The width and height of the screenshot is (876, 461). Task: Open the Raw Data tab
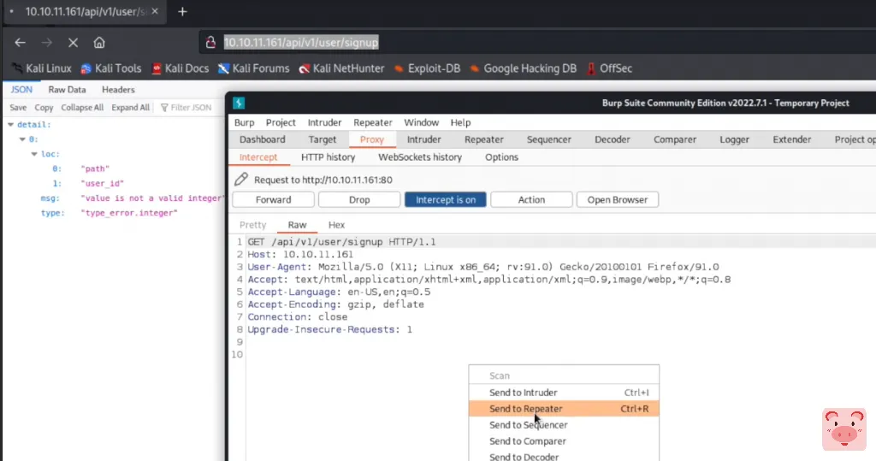click(x=67, y=90)
